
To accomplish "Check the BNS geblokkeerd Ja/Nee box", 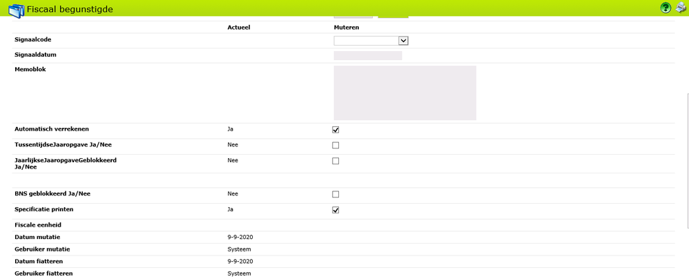I will [x=336, y=194].
